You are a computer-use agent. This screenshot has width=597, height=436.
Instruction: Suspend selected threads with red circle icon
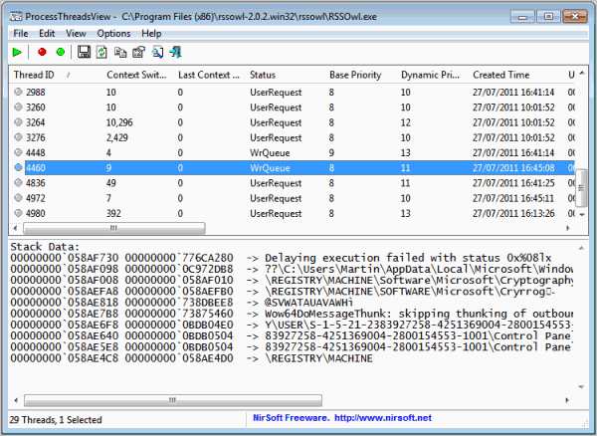[42, 52]
